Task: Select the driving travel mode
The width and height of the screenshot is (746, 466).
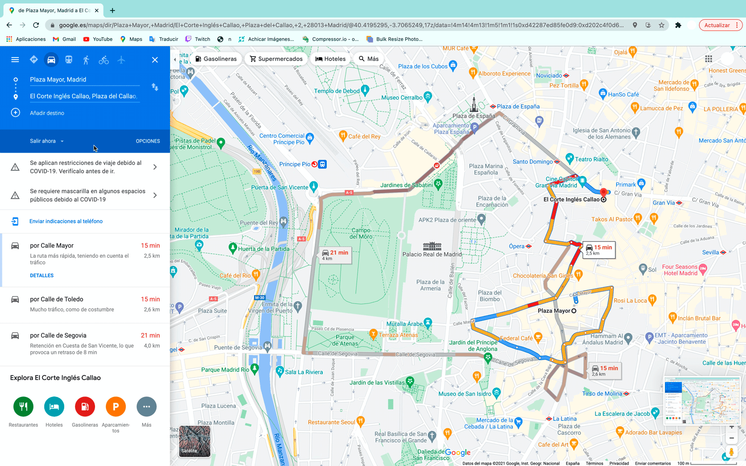Action: click(51, 60)
